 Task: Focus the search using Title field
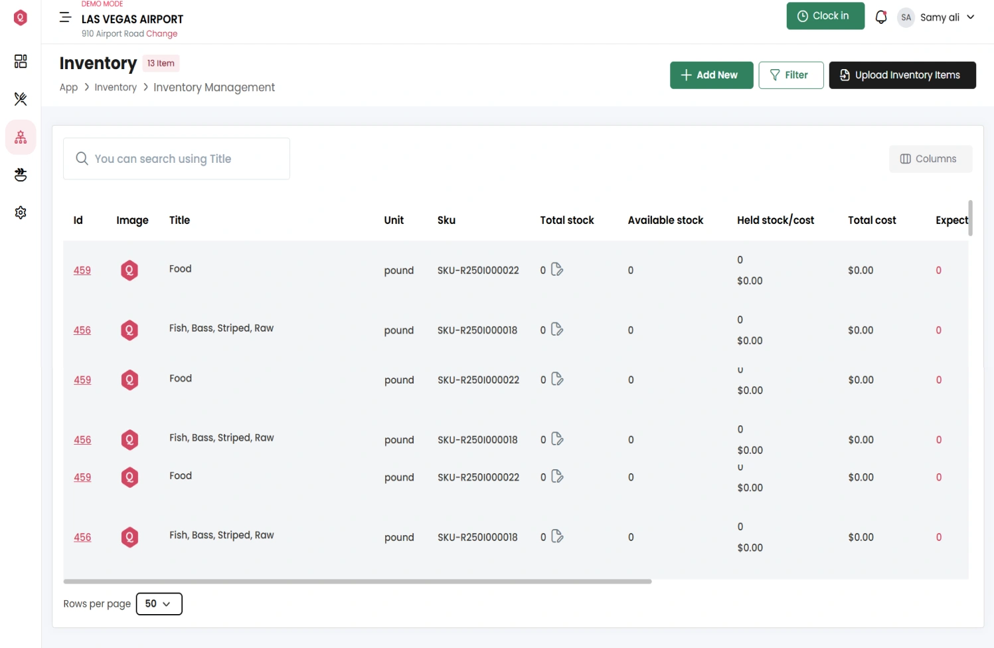tap(177, 158)
